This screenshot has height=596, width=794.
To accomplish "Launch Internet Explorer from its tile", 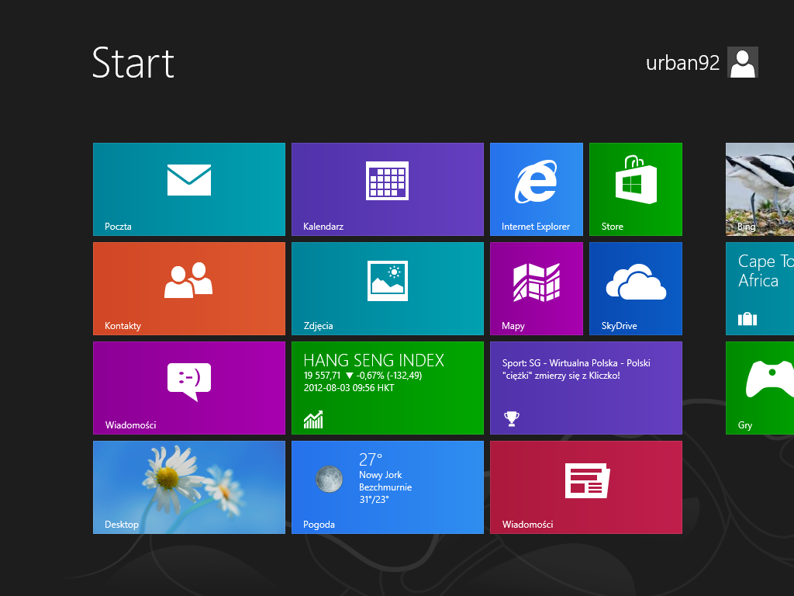I will pyautogui.click(x=536, y=189).
